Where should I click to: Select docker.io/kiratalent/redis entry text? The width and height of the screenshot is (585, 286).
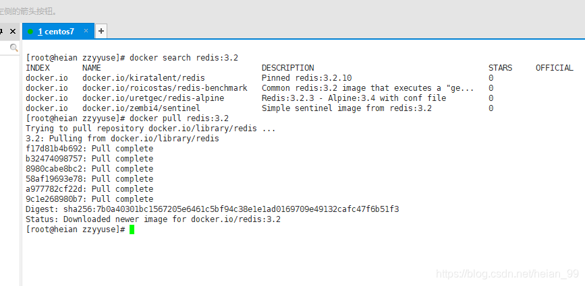tap(144, 78)
